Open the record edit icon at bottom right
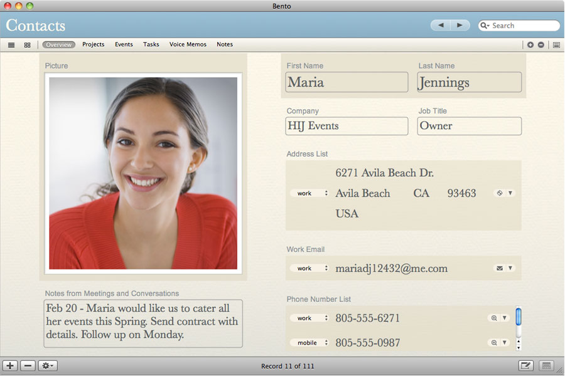This screenshot has width=565, height=376. [526, 365]
